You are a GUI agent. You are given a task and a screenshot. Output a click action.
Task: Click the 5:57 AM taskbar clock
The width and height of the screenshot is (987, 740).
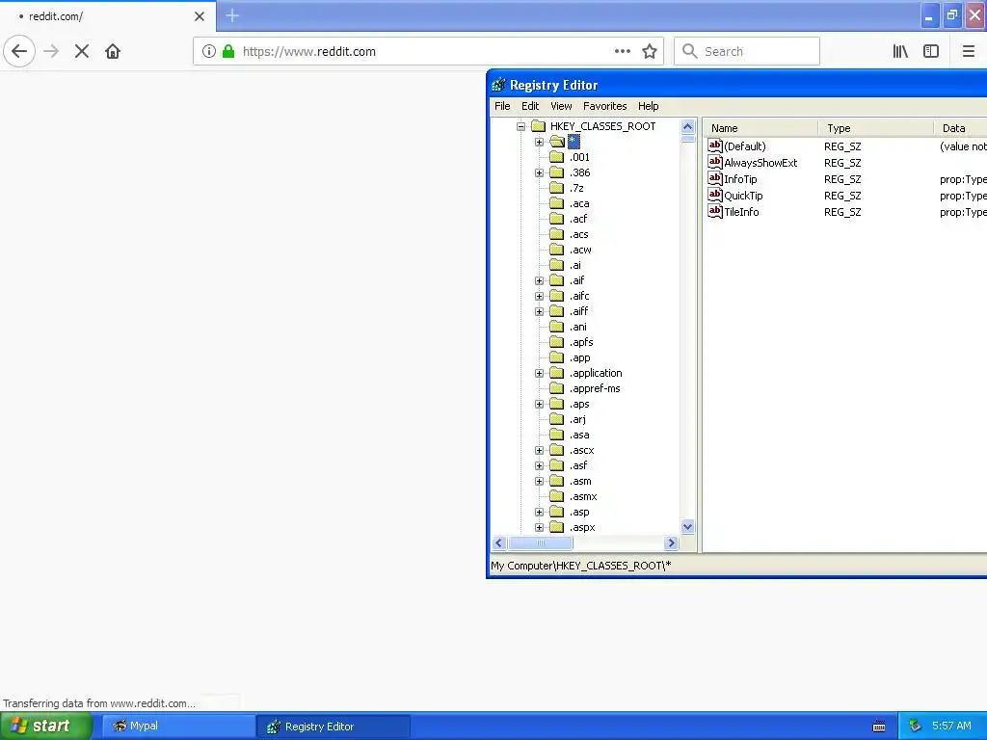click(951, 727)
